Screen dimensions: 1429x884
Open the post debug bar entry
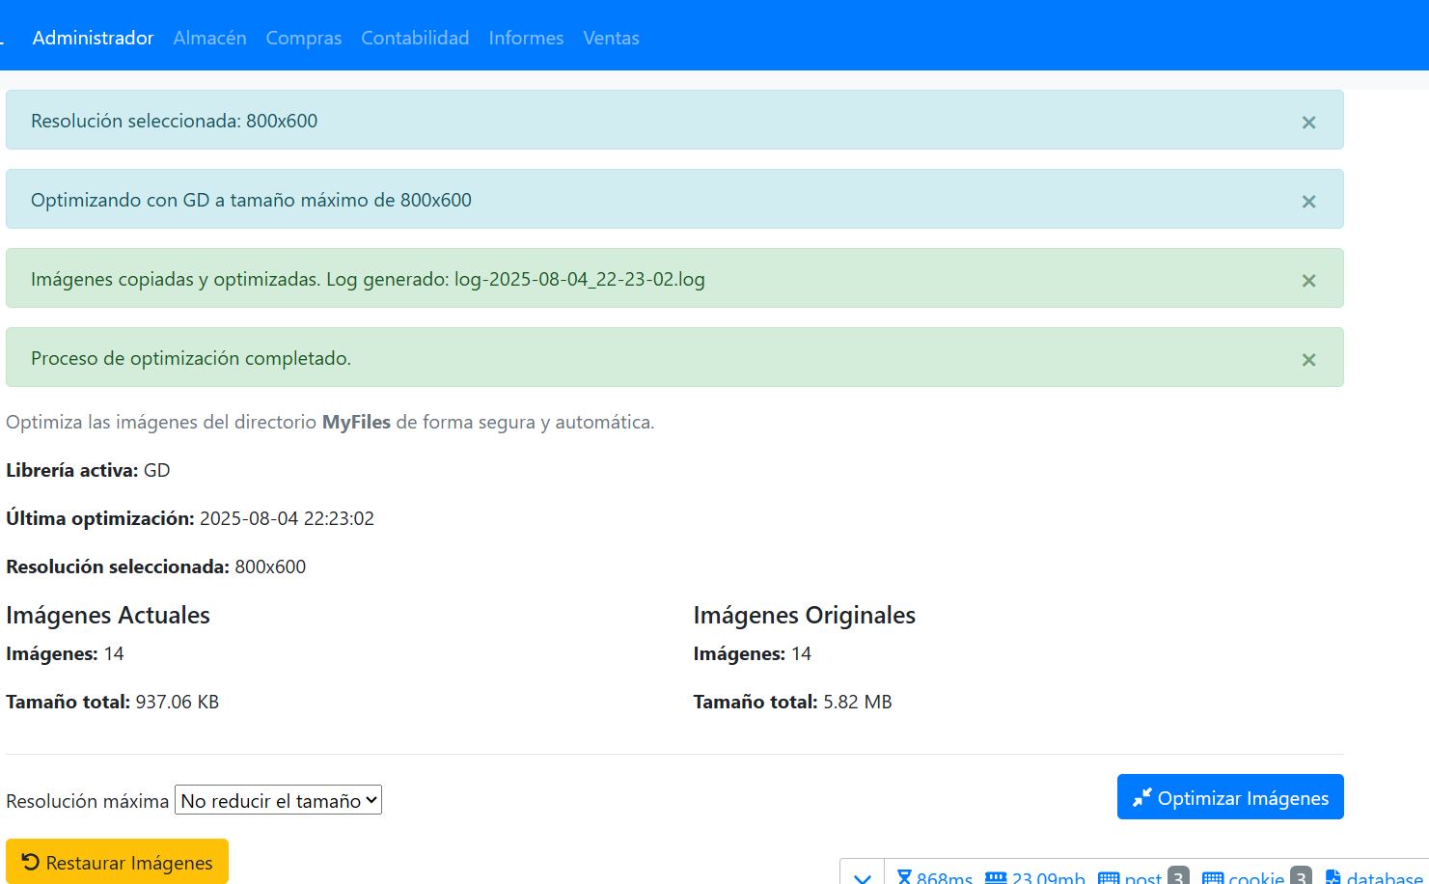click(x=1143, y=876)
